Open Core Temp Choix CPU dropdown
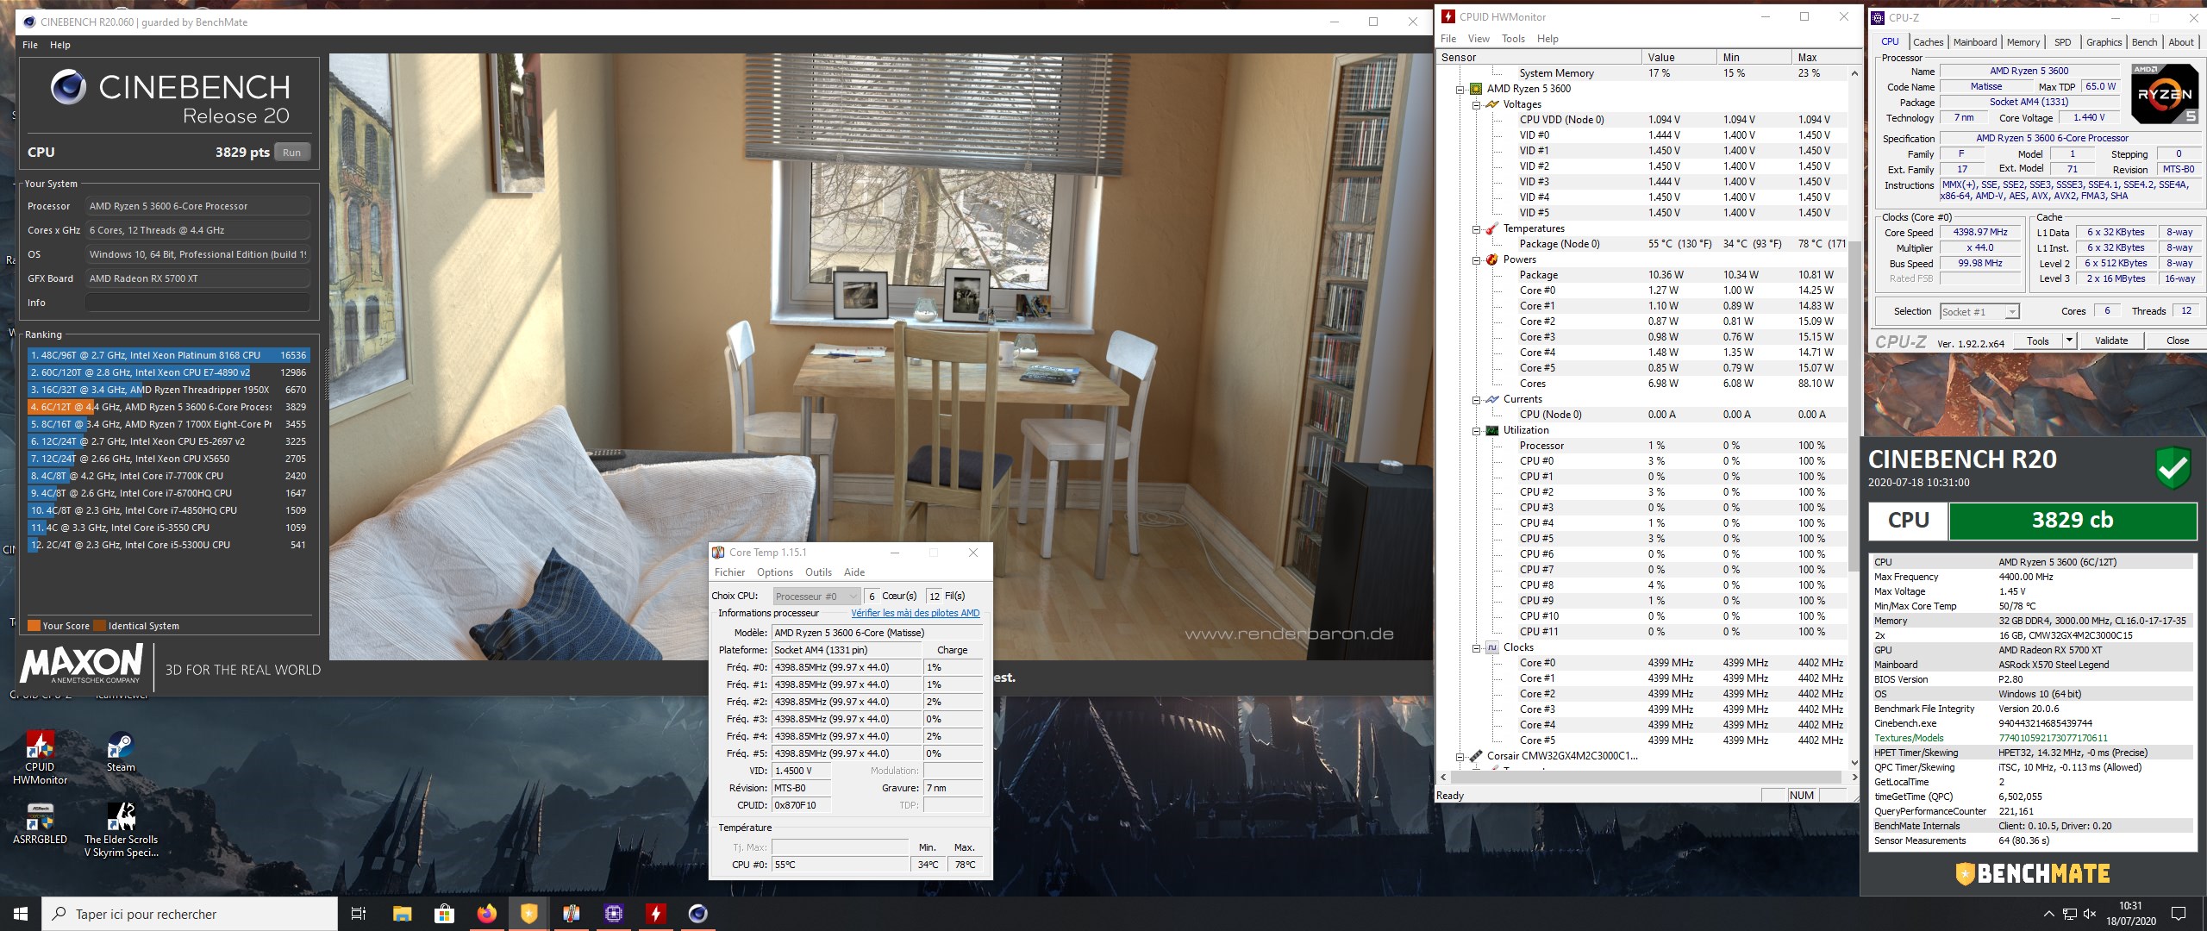This screenshot has height=931, width=2207. [x=816, y=596]
